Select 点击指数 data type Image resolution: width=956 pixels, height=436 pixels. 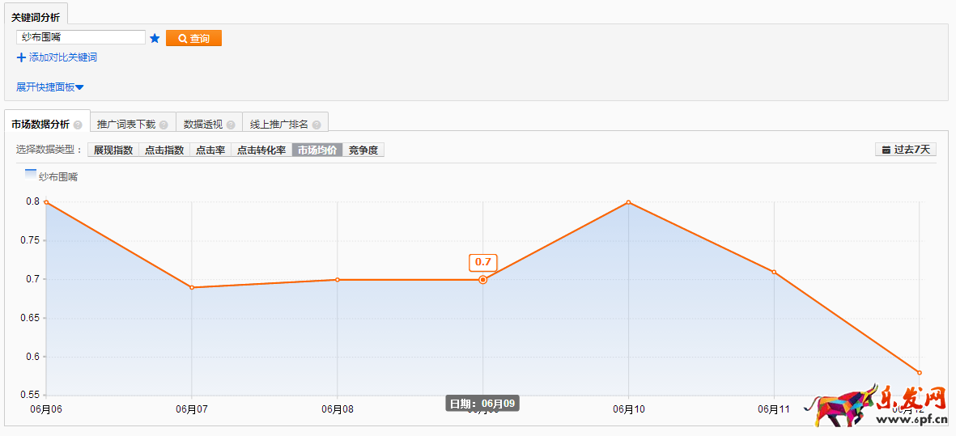click(x=164, y=150)
